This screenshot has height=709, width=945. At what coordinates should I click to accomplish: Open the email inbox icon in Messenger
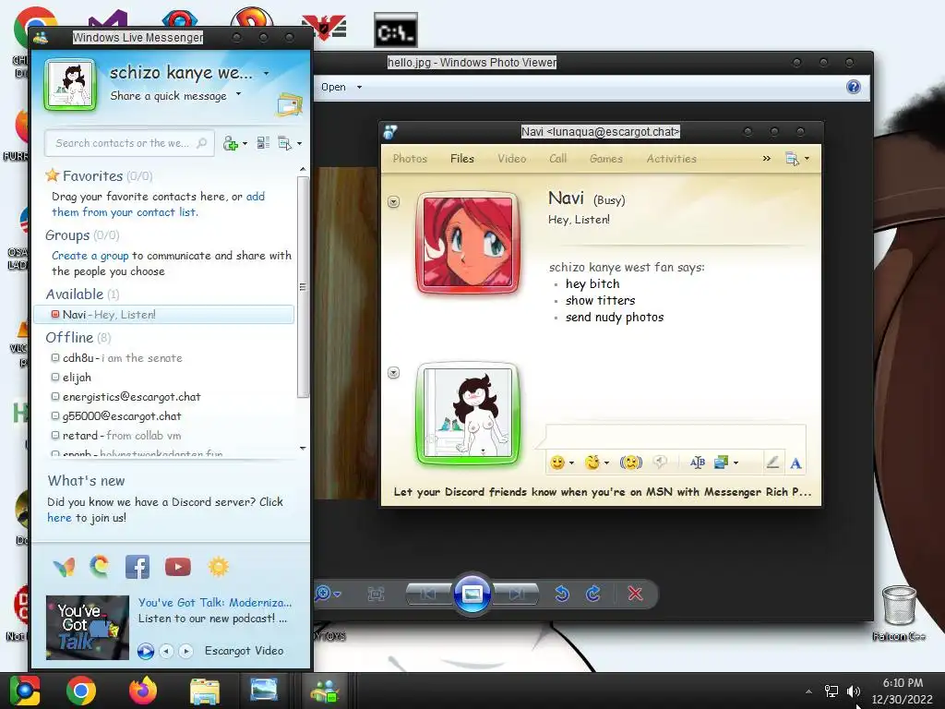click(290, 104)
